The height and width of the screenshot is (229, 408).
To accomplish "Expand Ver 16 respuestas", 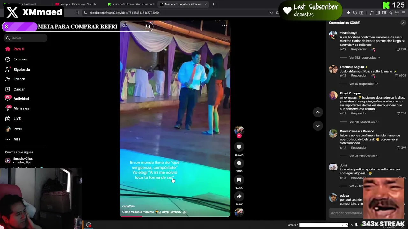I will (x=363, y=84).
